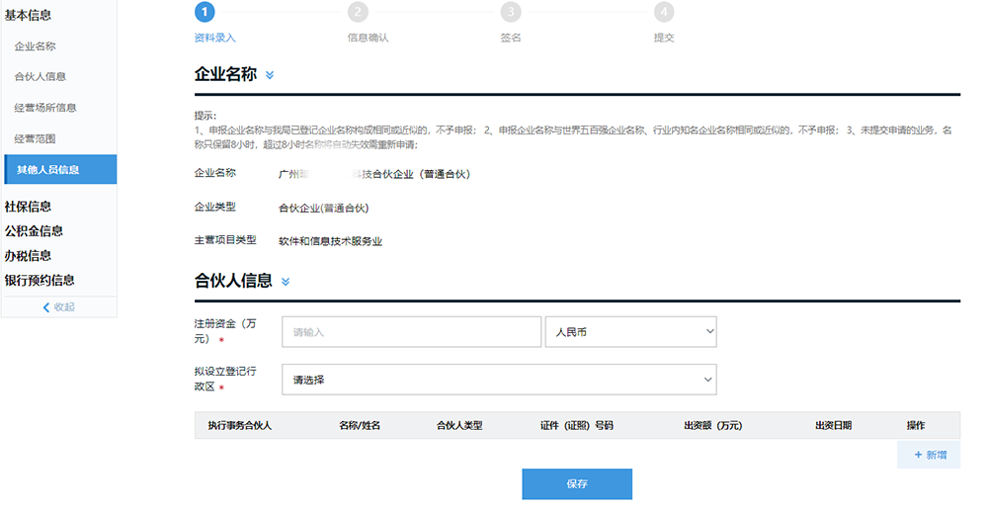This screenshot has width=988, height=517.
Task: Click the 收起 chevron to collapse sidebar
Action: pyautogui.click(x=46, y=307)
